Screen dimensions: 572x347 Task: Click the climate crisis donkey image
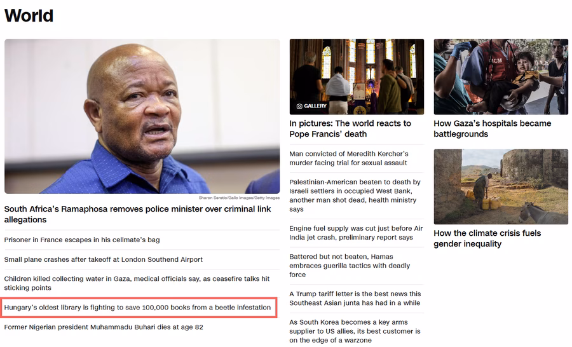coord(501,187)
